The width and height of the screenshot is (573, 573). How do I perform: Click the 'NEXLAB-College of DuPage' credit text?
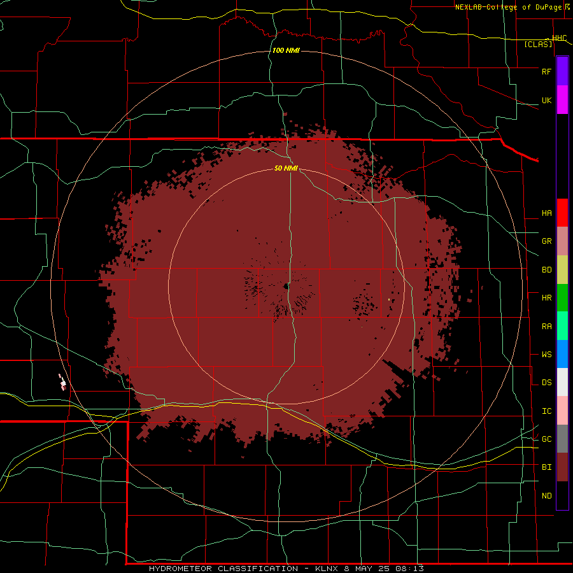click(508, 7)
